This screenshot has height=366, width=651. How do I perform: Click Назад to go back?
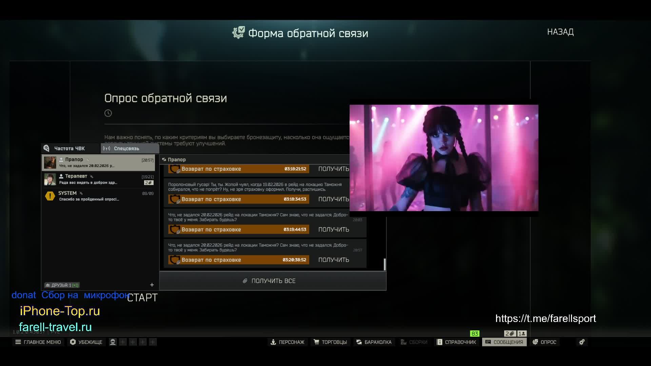click(x=560, y=32)
